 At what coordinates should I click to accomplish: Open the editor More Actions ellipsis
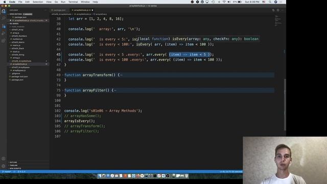(283, 10)
